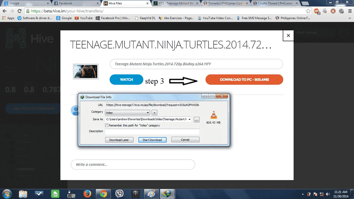
Task: Add a new category with the plus button
Action: (155, 112)
